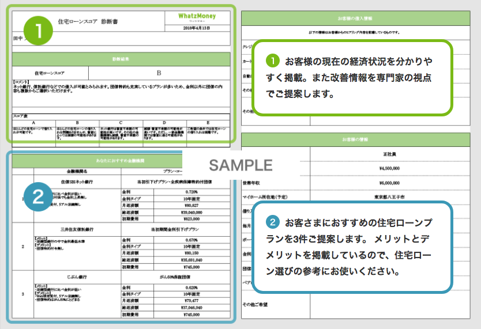The height and width of the screenshot is (329, 481).
Task: Select column A in the score table
Action: pyautogui.click(x=34, y=123)
